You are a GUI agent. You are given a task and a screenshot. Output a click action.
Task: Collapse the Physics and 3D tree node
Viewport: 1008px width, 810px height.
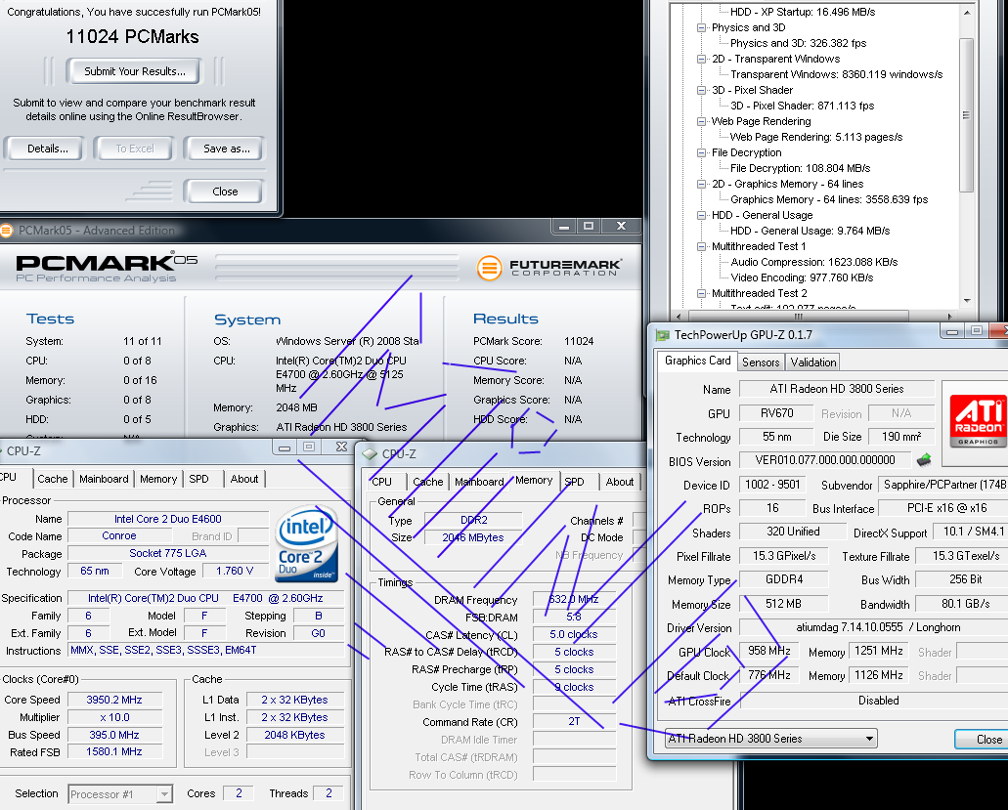pyautogui.click(x=701, y=27)
